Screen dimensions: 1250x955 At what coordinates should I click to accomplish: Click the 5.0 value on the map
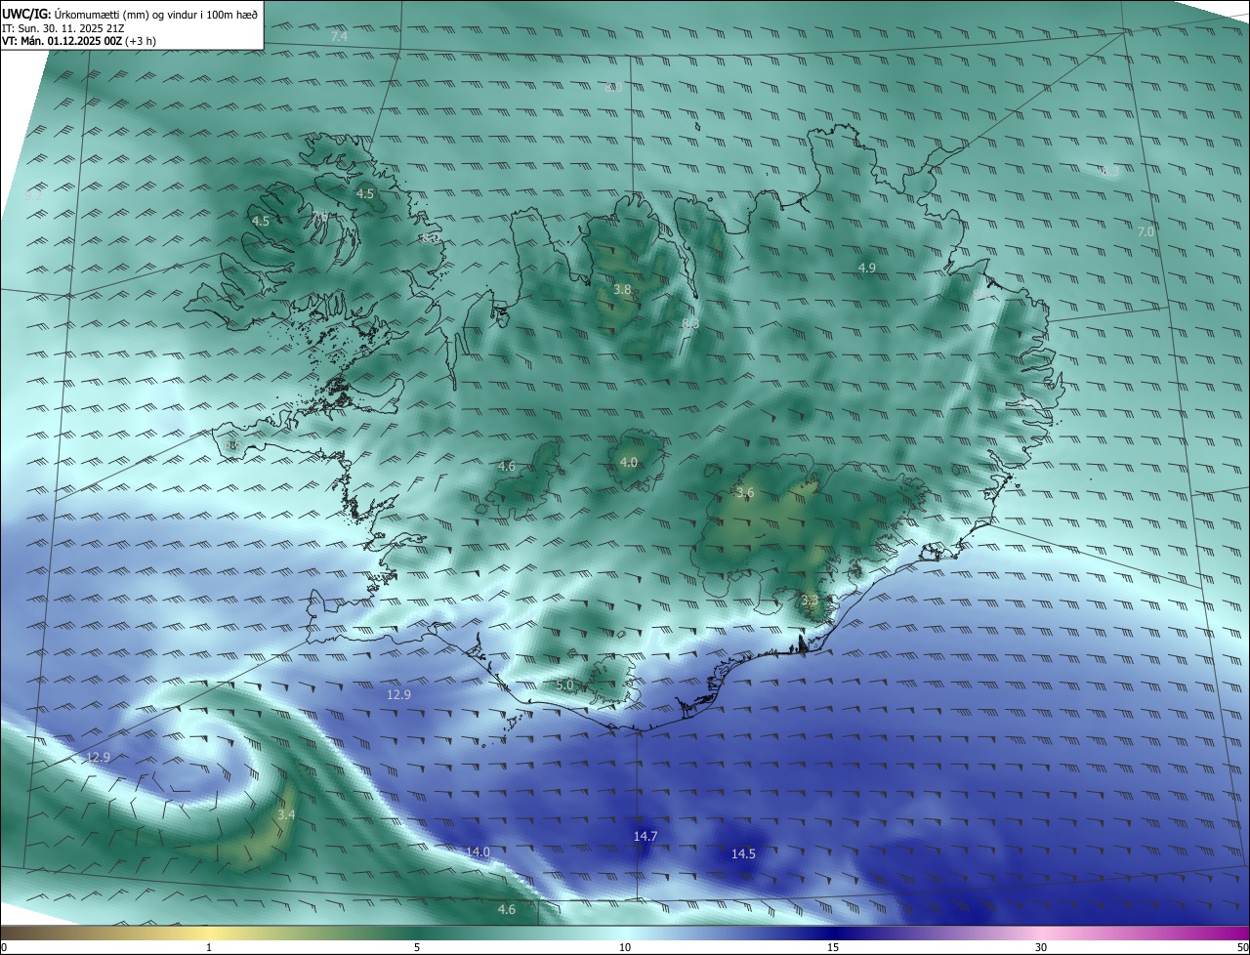tap(564, 685)
